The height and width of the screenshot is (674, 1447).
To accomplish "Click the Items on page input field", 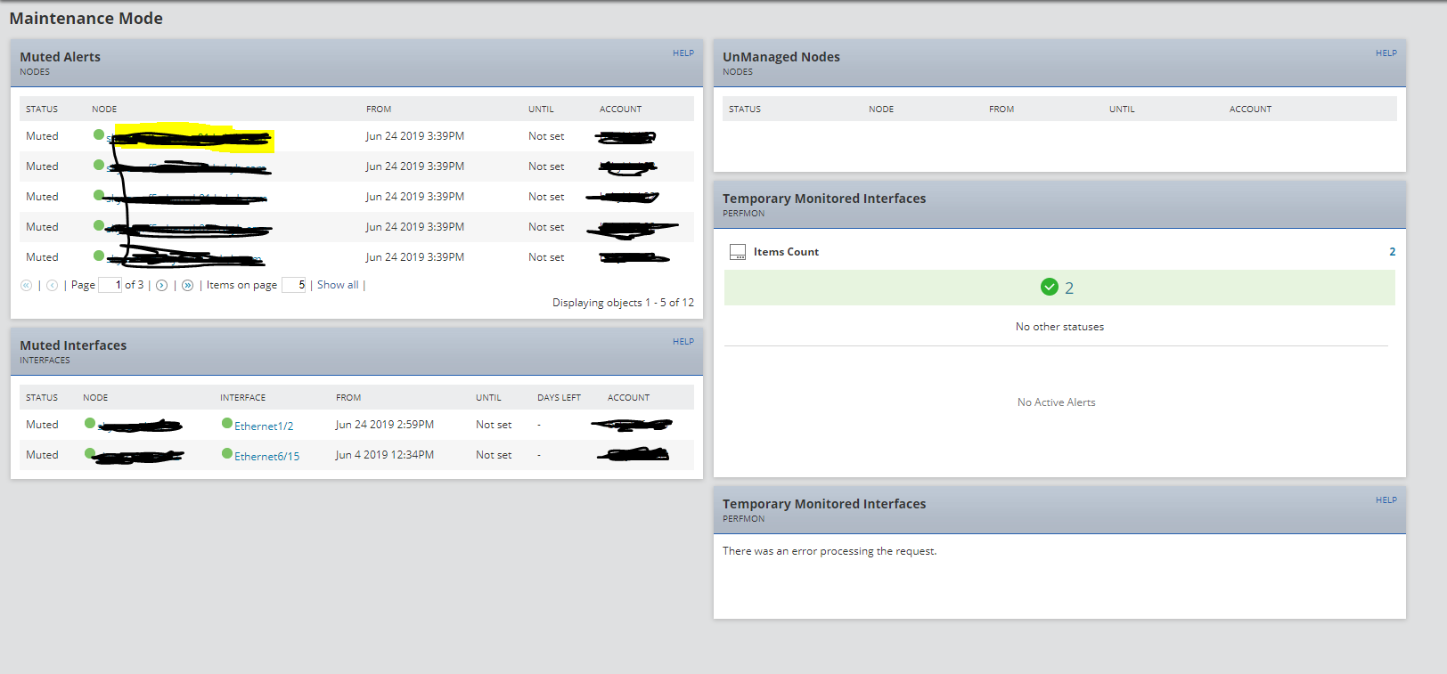I will point(294,285).
